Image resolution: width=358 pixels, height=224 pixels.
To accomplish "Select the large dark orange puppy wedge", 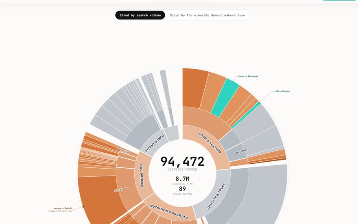I will (100, 199).
